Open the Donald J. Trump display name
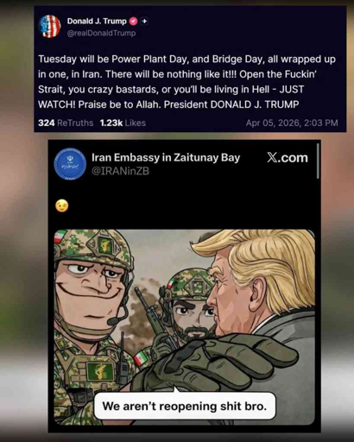Viewport: 354px width, 442px height. tap(97, 22)
